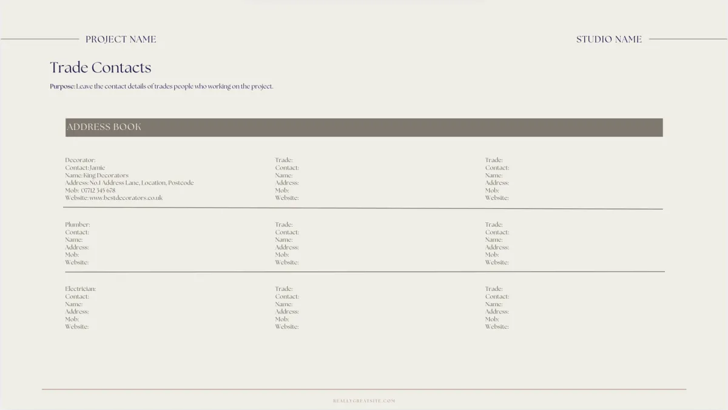The image size is (728, 410).
Task: Click the Decorator: label
Action: click(x=80, y=160)
